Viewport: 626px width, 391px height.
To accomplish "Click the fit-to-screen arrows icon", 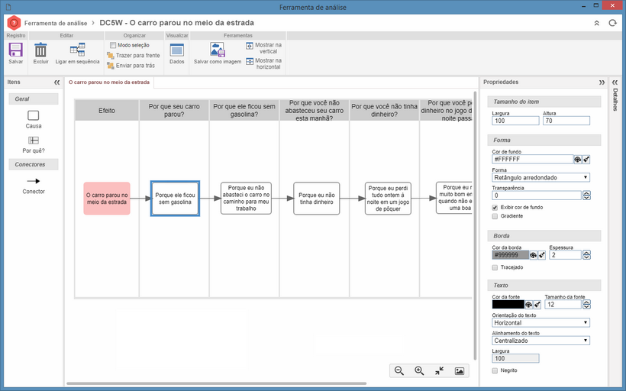I will [439, 370].
